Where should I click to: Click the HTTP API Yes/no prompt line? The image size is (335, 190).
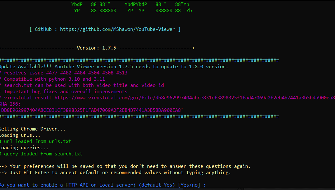[x=103, y=185]
